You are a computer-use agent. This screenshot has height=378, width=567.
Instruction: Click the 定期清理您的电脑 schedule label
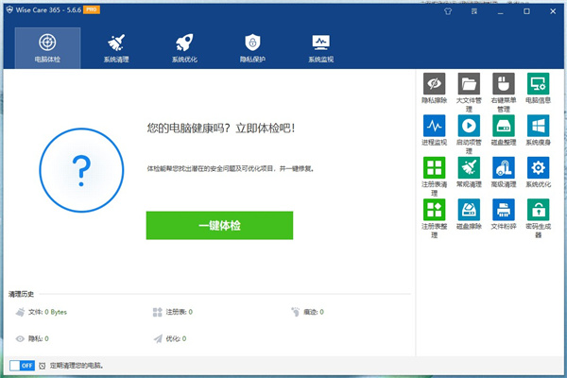[x=76, y=365]
